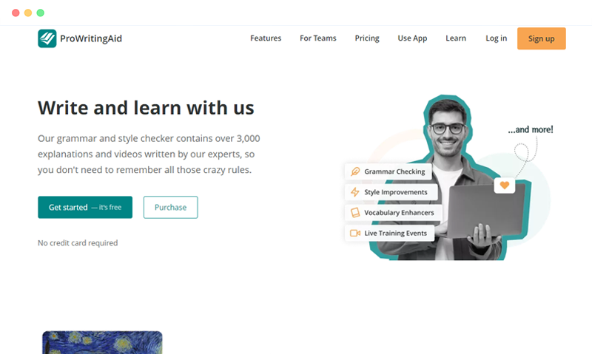This screenshot has width=592, height=354.
Task: Click the Log in link
Action: click(496, 38)
